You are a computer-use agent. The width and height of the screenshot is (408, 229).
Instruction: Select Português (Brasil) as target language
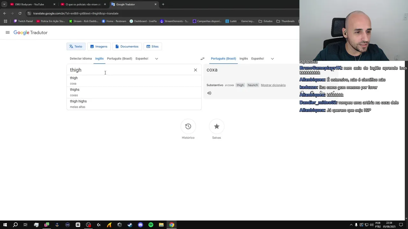pos(223,59)
